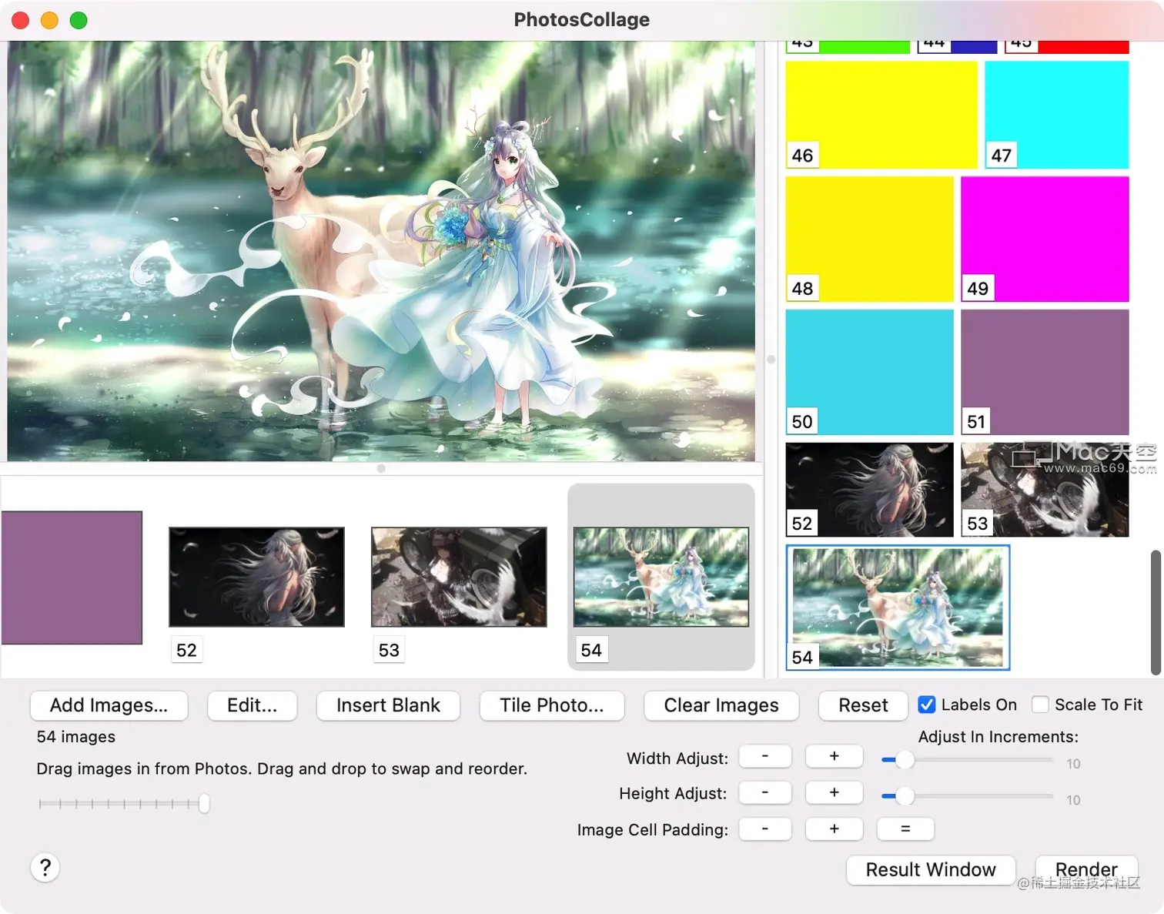Select collage cell 52 dark-haired image
The image size is (1164, 914).
pos(870,490)
